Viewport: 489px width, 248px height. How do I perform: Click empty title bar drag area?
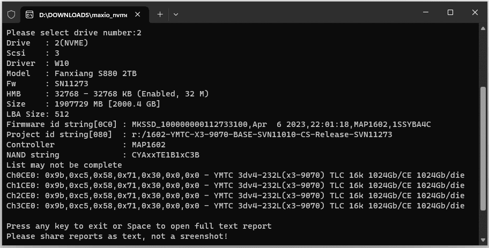pos(295,13)
